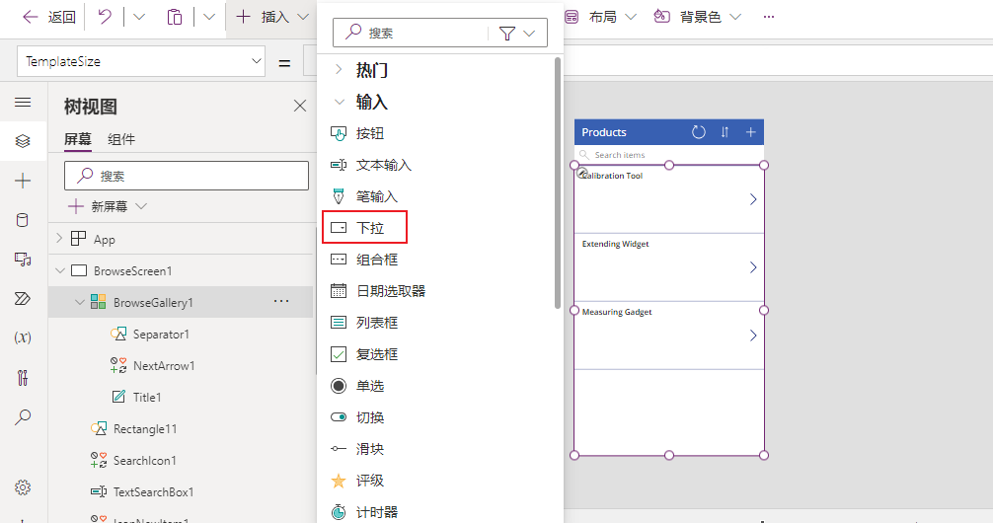Open the more options ellipsis in toolbar
Viewport: 993px width, 523px height.
[769, 17]
